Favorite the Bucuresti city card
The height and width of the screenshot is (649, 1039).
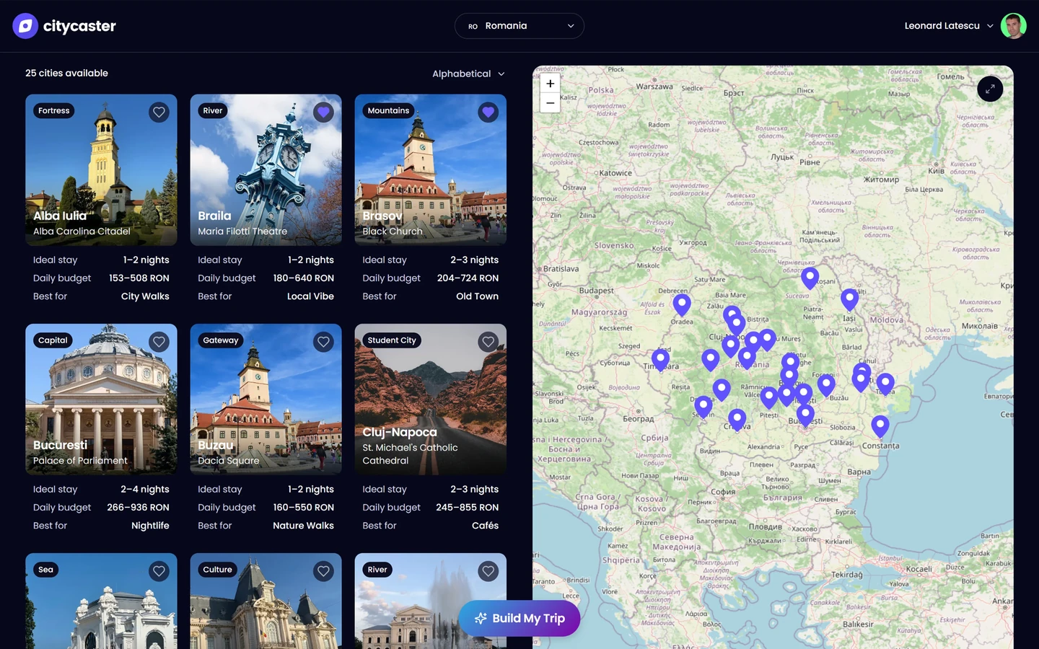(x=159, y=342)
